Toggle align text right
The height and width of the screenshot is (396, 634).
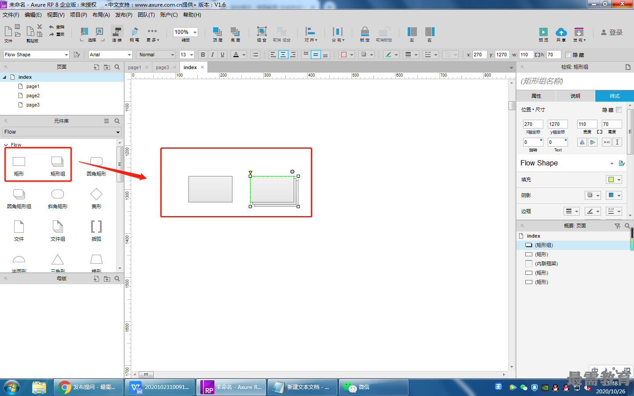point(293,55)
